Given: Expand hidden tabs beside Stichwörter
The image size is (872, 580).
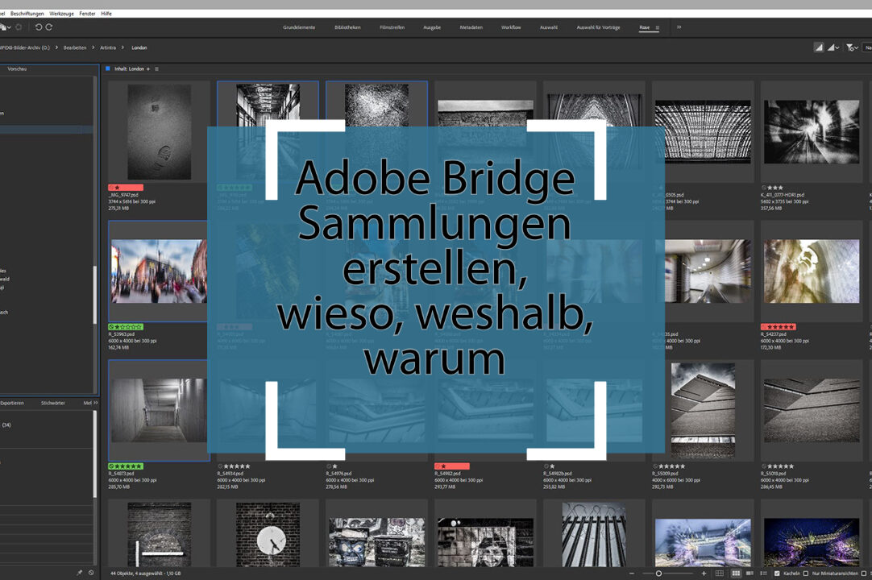Looking at the screenshot, I should [96, 403].
